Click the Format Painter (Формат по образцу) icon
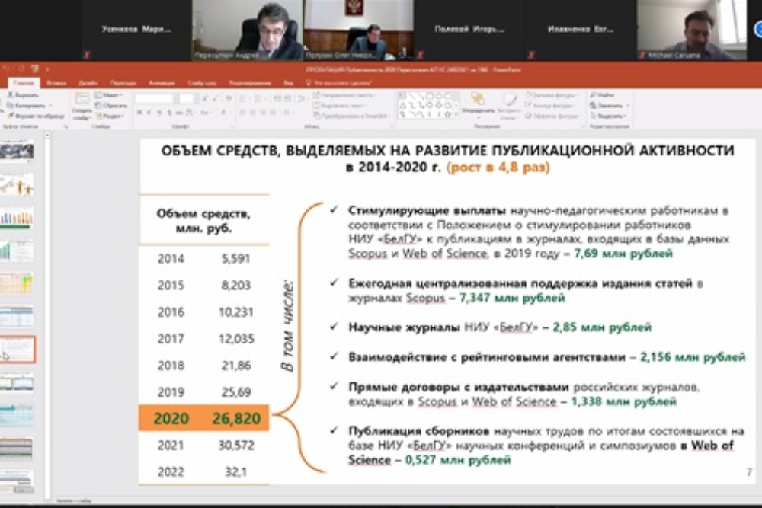Screen dimensions: 762x508 pyautogui.click(x=9, y=116)
